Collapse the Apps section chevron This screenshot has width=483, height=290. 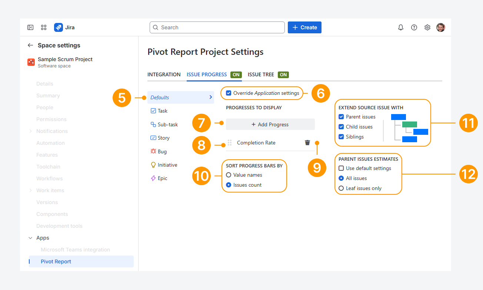[x=30, y=238]
